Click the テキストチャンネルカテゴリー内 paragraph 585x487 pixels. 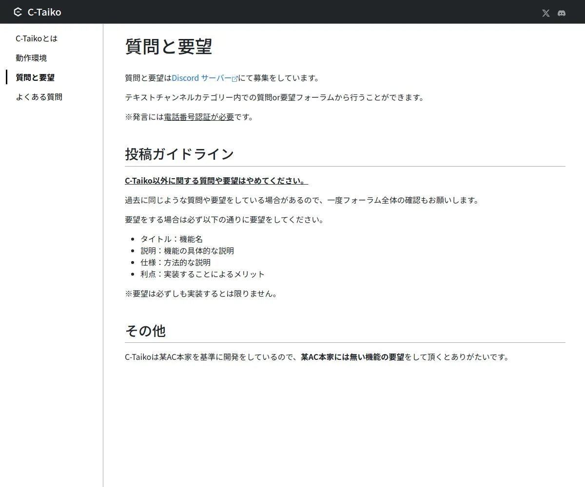coord(274,97)
